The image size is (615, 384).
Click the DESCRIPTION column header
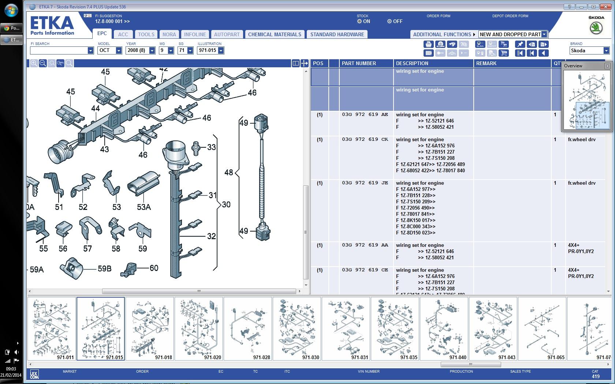(x=433, y=63)
